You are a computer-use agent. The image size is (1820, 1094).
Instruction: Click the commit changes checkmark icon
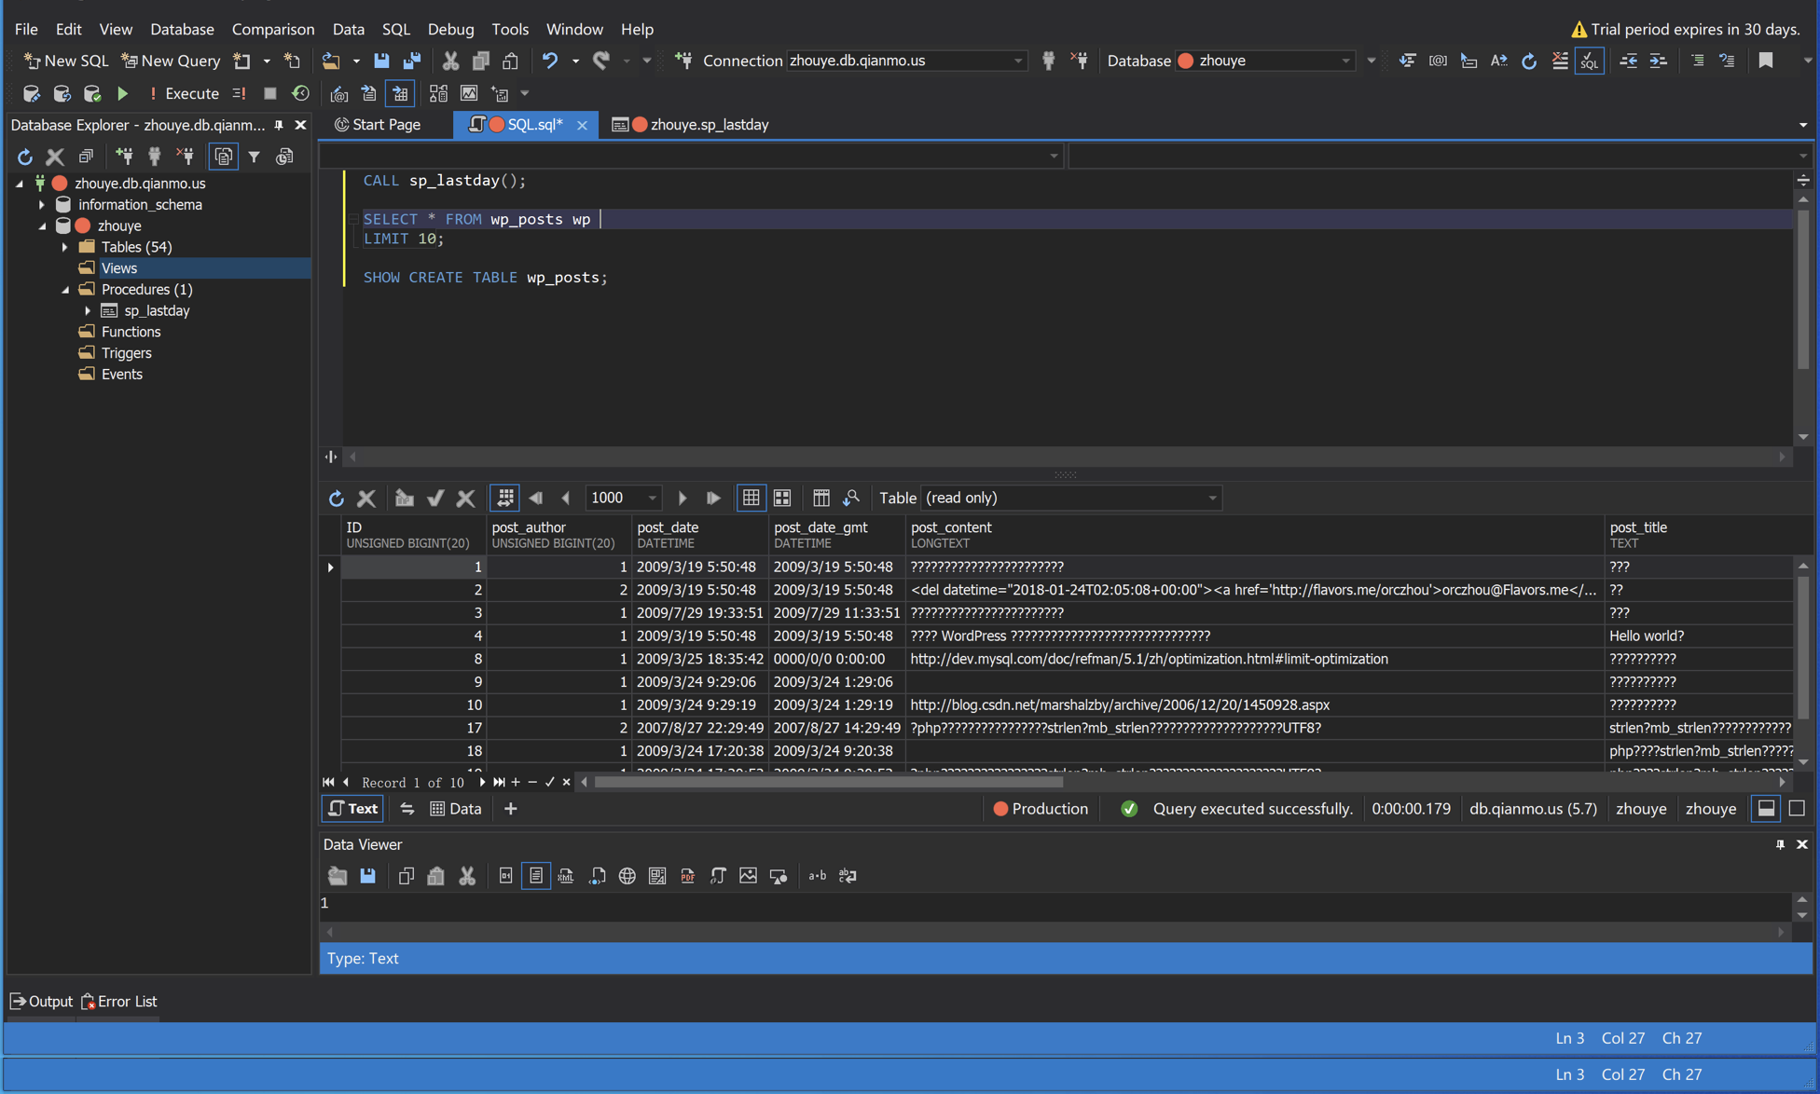pos(436,498)
